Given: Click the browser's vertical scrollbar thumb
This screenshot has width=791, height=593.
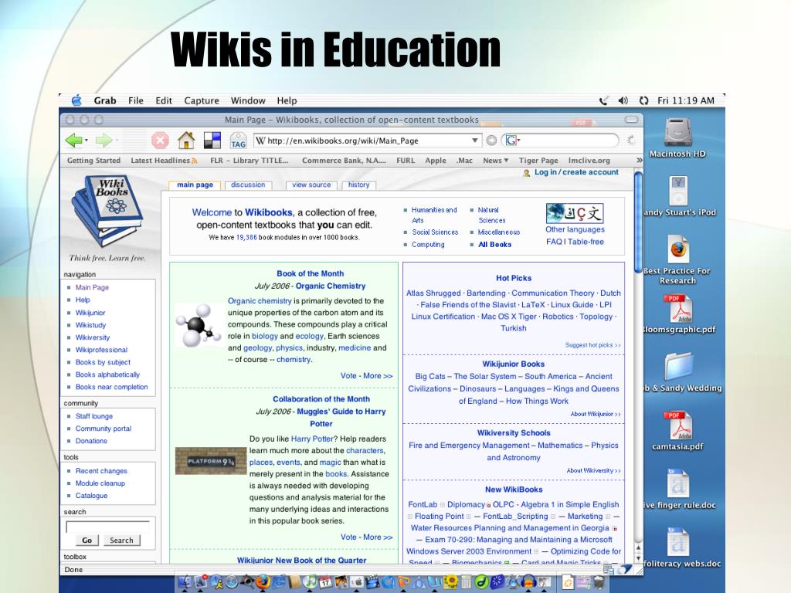Looking at the screenshot, I should [638, 222].
